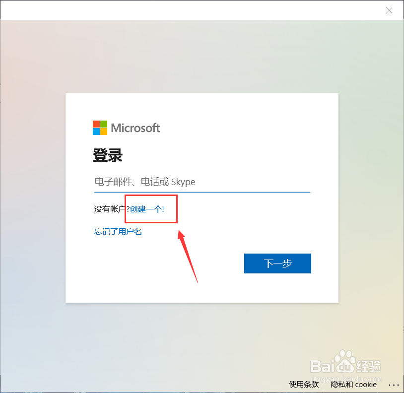The height and width of the screenshot is (393, 404).
Task: Open the three-dot more options menu at bottom
Action: 394,385
